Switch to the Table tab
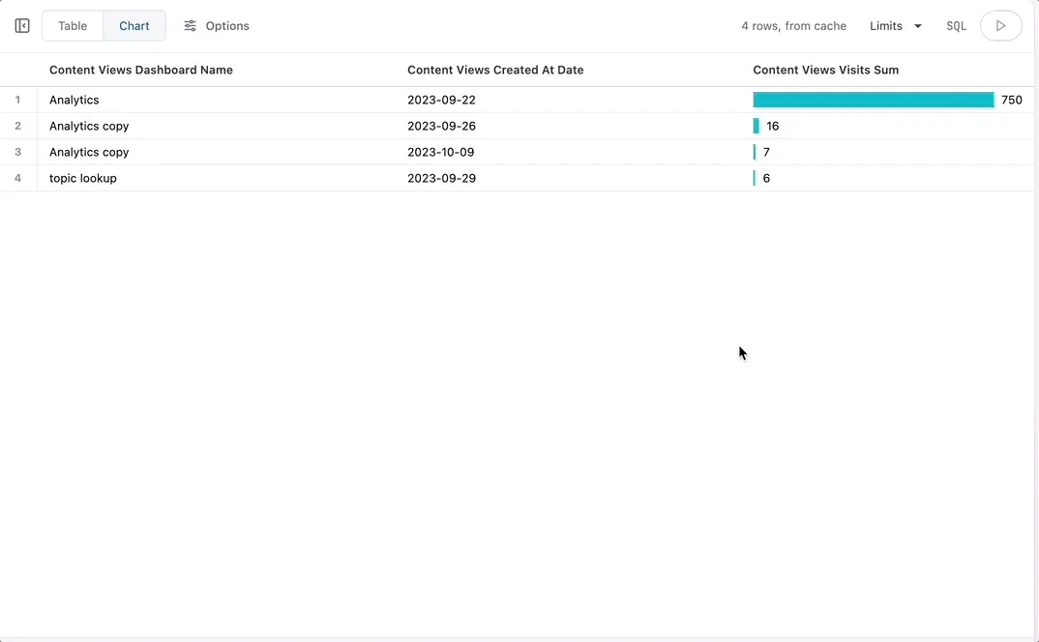Viewport: 1039px width, 642px height. tap(73, 25)
